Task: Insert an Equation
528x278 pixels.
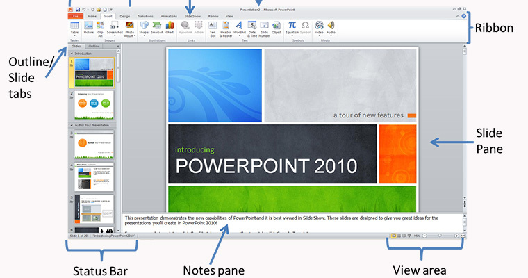Action: [292, 28]
